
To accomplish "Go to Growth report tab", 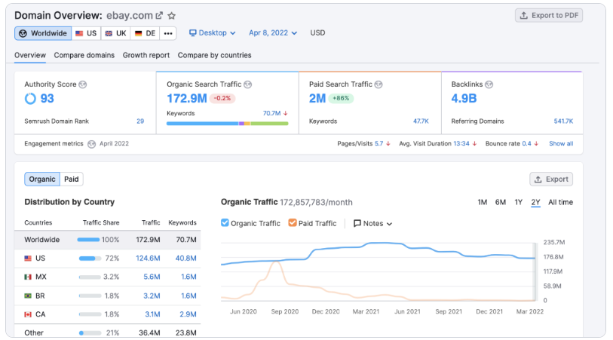I will 146,55.
